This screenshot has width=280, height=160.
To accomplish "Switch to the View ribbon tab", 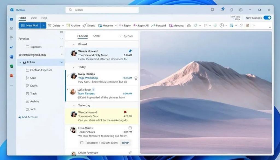I will click(x=34, y=18).
